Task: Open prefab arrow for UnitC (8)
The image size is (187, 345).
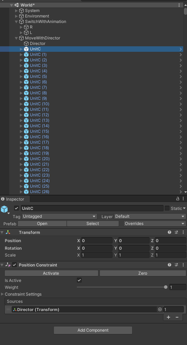Action: click(180, 93)
